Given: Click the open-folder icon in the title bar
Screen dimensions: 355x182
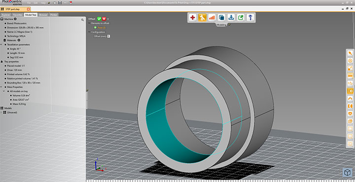Looking at the screenshot, I should click(55, 3).
